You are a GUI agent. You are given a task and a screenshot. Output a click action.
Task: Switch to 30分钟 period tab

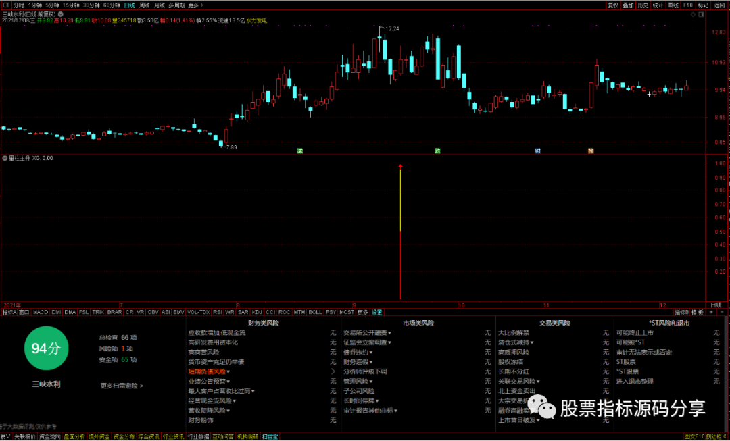click(91, 5)
